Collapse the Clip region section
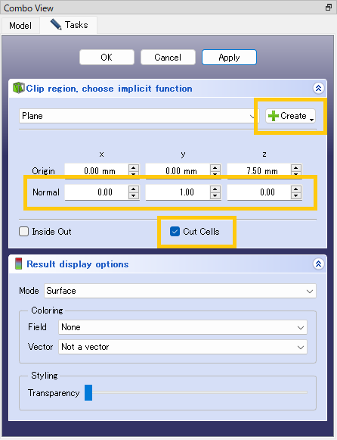Screen dimensions: 337x440 click(318, 88)
